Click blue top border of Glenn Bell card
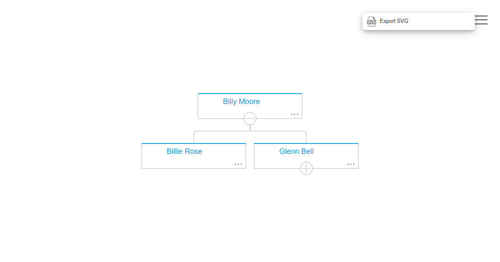This screenshot has width=500, height=262. coord(306,143)
